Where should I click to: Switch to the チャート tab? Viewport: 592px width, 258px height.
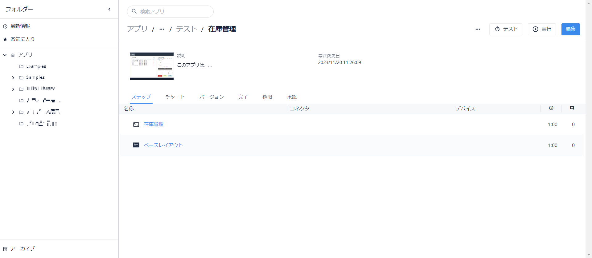tap(175, 97)
